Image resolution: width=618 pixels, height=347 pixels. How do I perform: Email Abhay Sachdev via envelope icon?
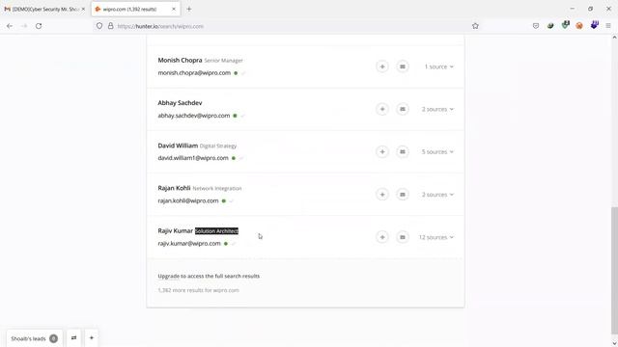pyautogui.click(x=403, y=109)
